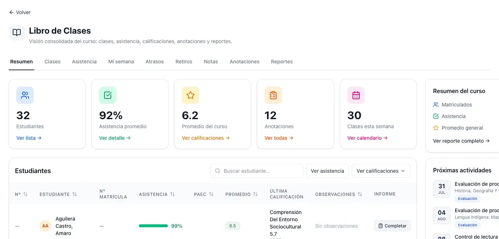Click the Ver asistencia button
This screenshot has width=499, height=239.
[x=327, y=171]
